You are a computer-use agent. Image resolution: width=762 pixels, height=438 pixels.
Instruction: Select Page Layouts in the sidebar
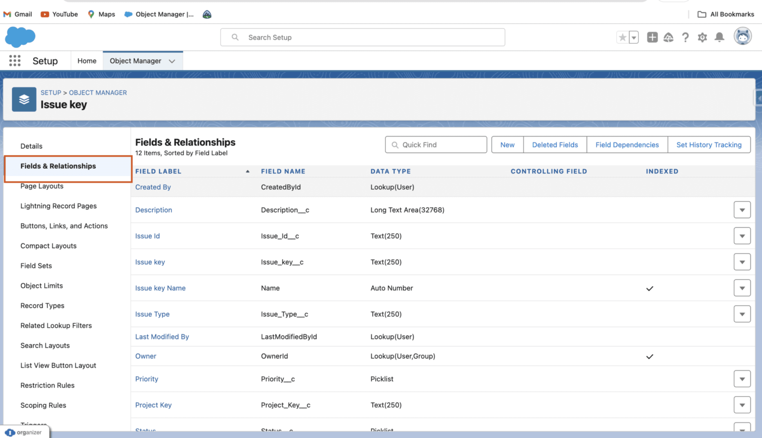(x=42, y=186)
